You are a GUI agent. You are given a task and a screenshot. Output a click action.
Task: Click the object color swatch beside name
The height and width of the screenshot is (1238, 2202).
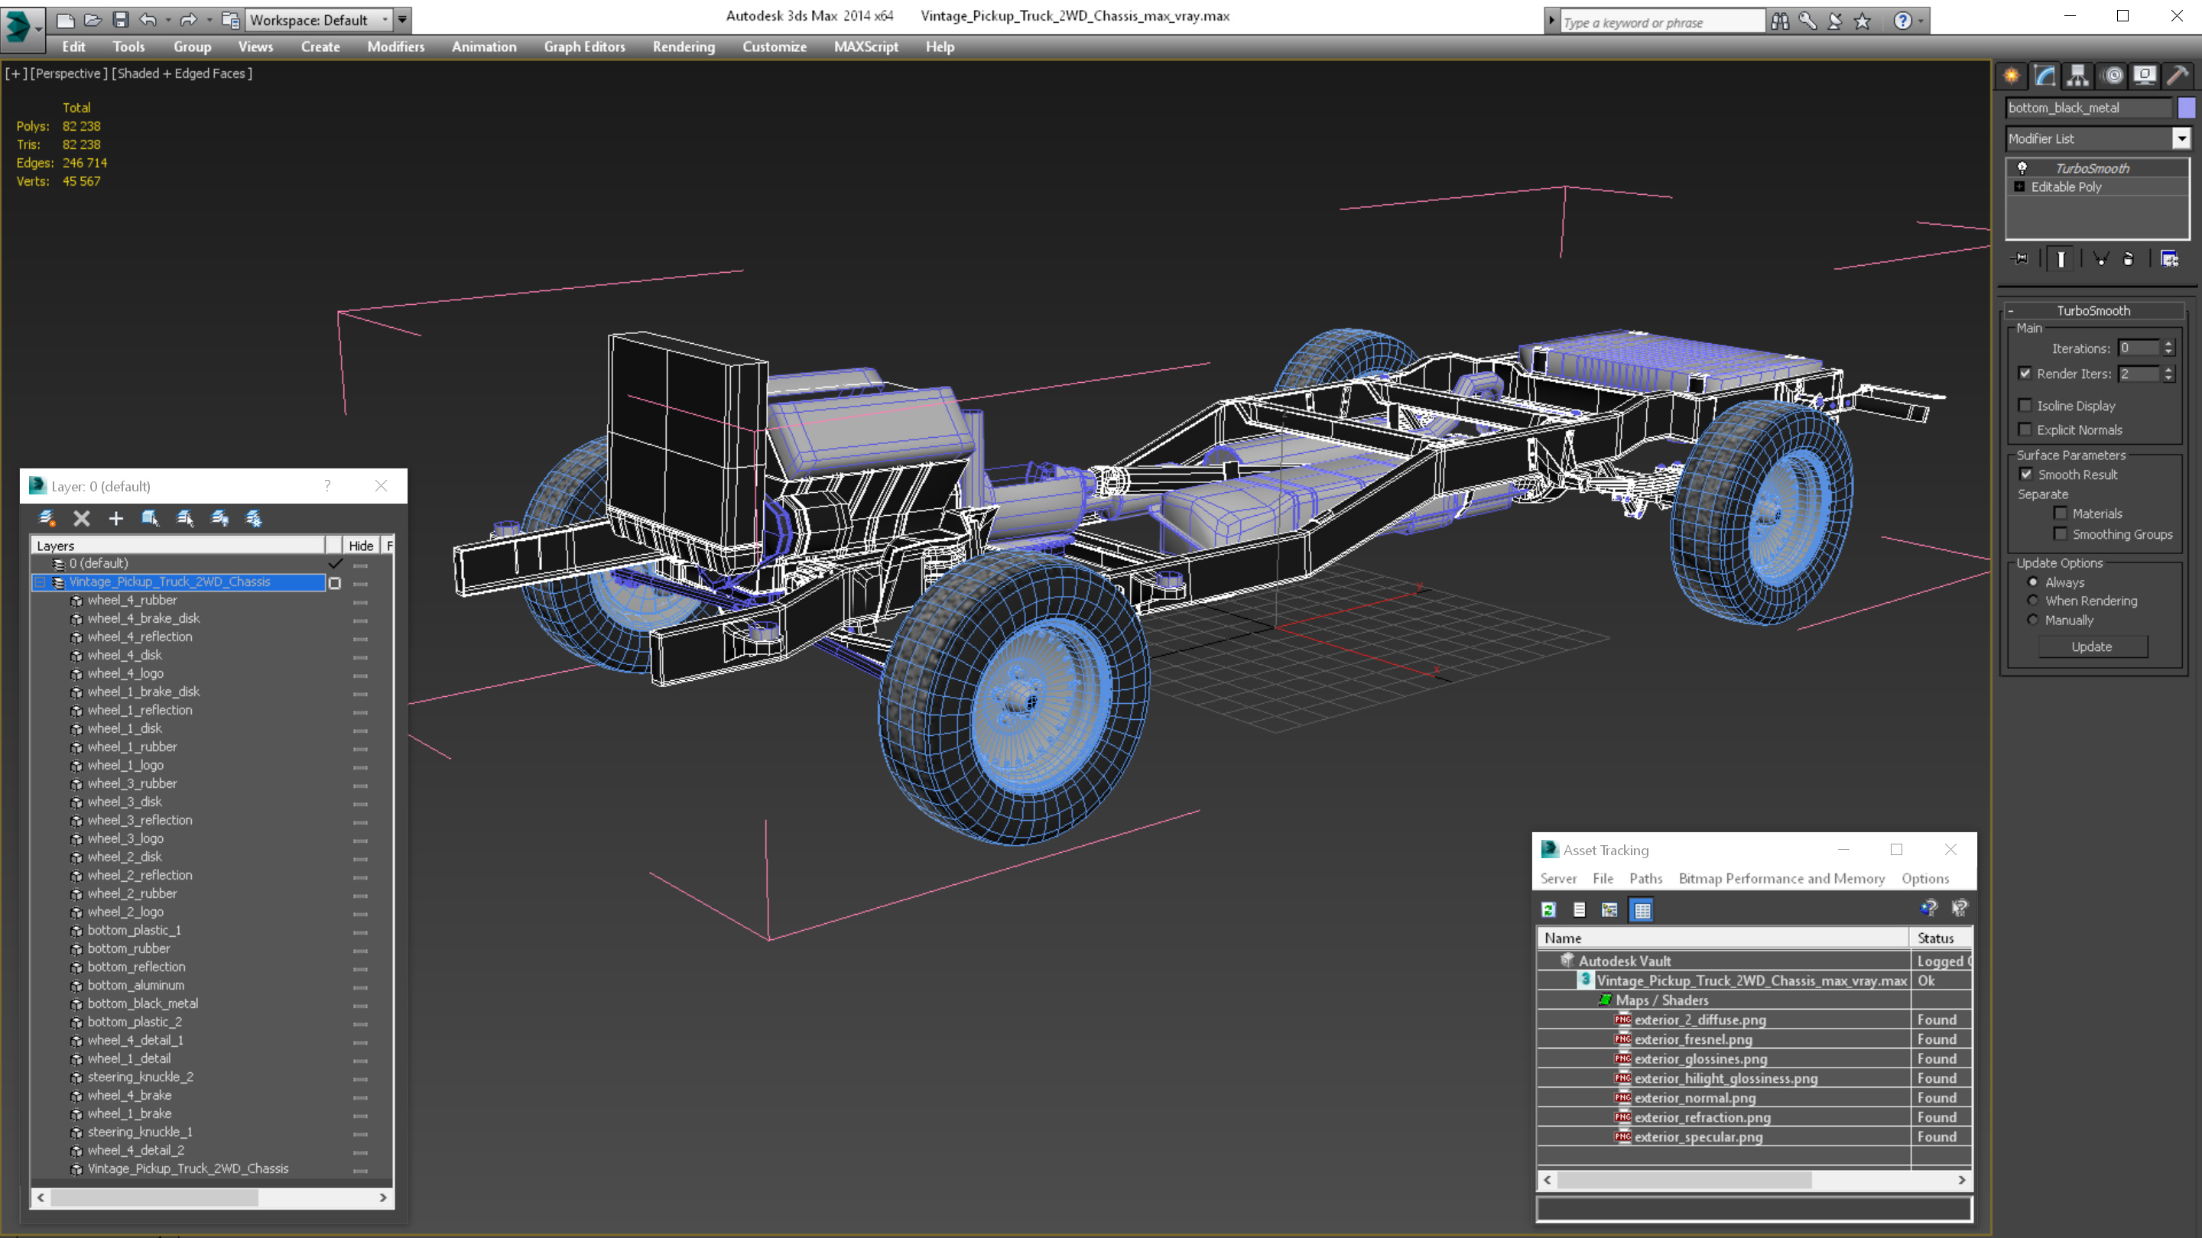[2187, 108]
